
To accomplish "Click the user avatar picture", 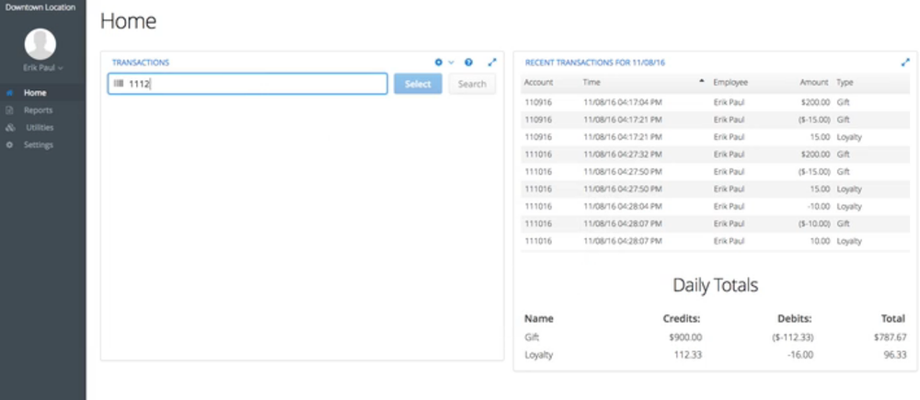I will 40,44.
